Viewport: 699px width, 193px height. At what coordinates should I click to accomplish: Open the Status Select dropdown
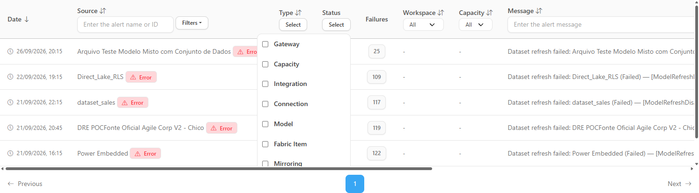pyautogui.click(x=336, y=25)
